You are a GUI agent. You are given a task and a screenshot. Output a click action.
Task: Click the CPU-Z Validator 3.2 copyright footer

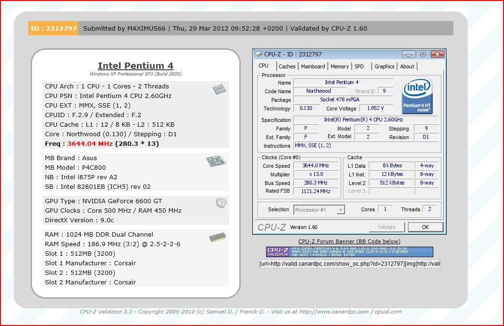(x=240, y=312)
